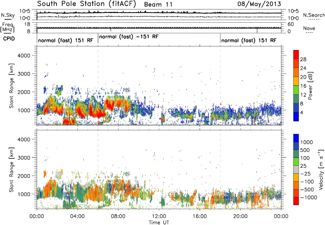Pick the yellow 16-20 dB power colorbar segment

296,81
